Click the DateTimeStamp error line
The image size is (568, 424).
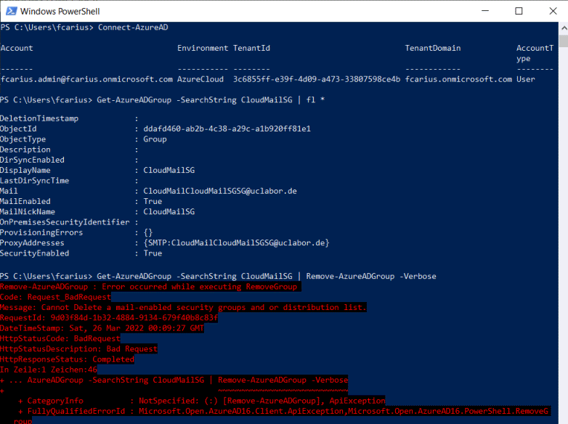click(x=102, y=328)
